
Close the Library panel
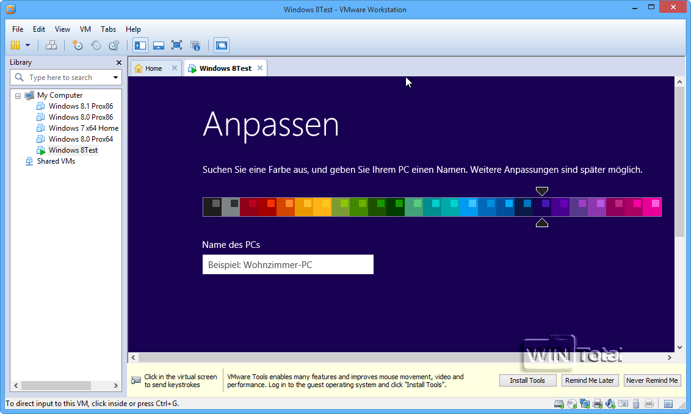click(118, 63)
